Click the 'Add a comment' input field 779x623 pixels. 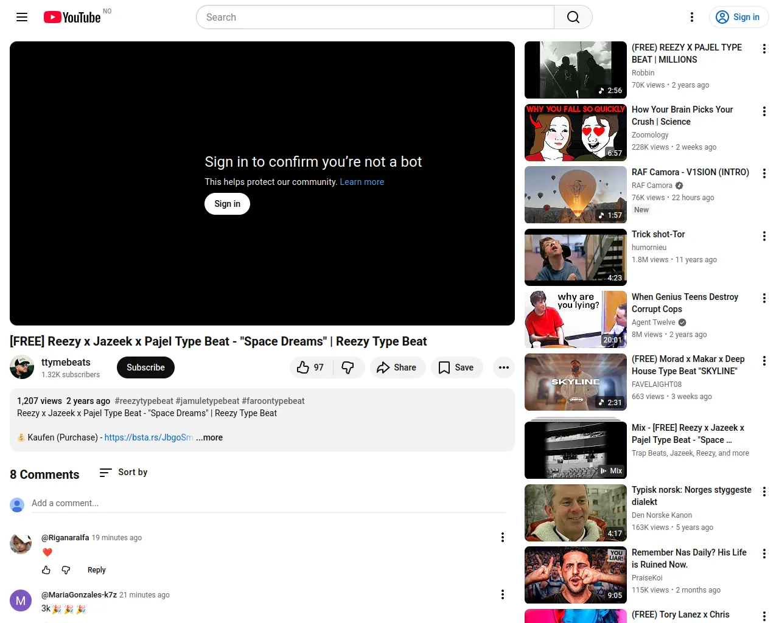(x=183, y=503)
